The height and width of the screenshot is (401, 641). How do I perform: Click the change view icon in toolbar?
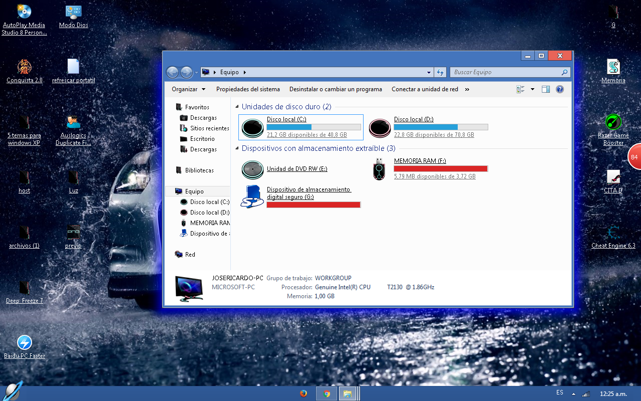point(520,89)
